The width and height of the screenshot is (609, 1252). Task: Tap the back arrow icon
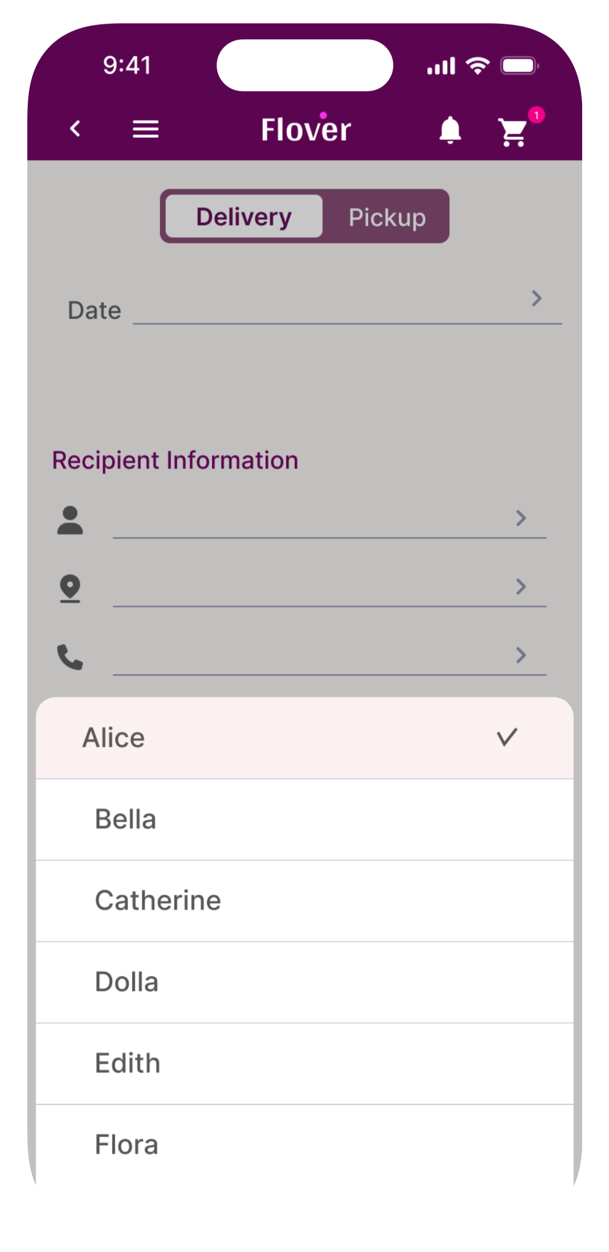click(75, 129)
